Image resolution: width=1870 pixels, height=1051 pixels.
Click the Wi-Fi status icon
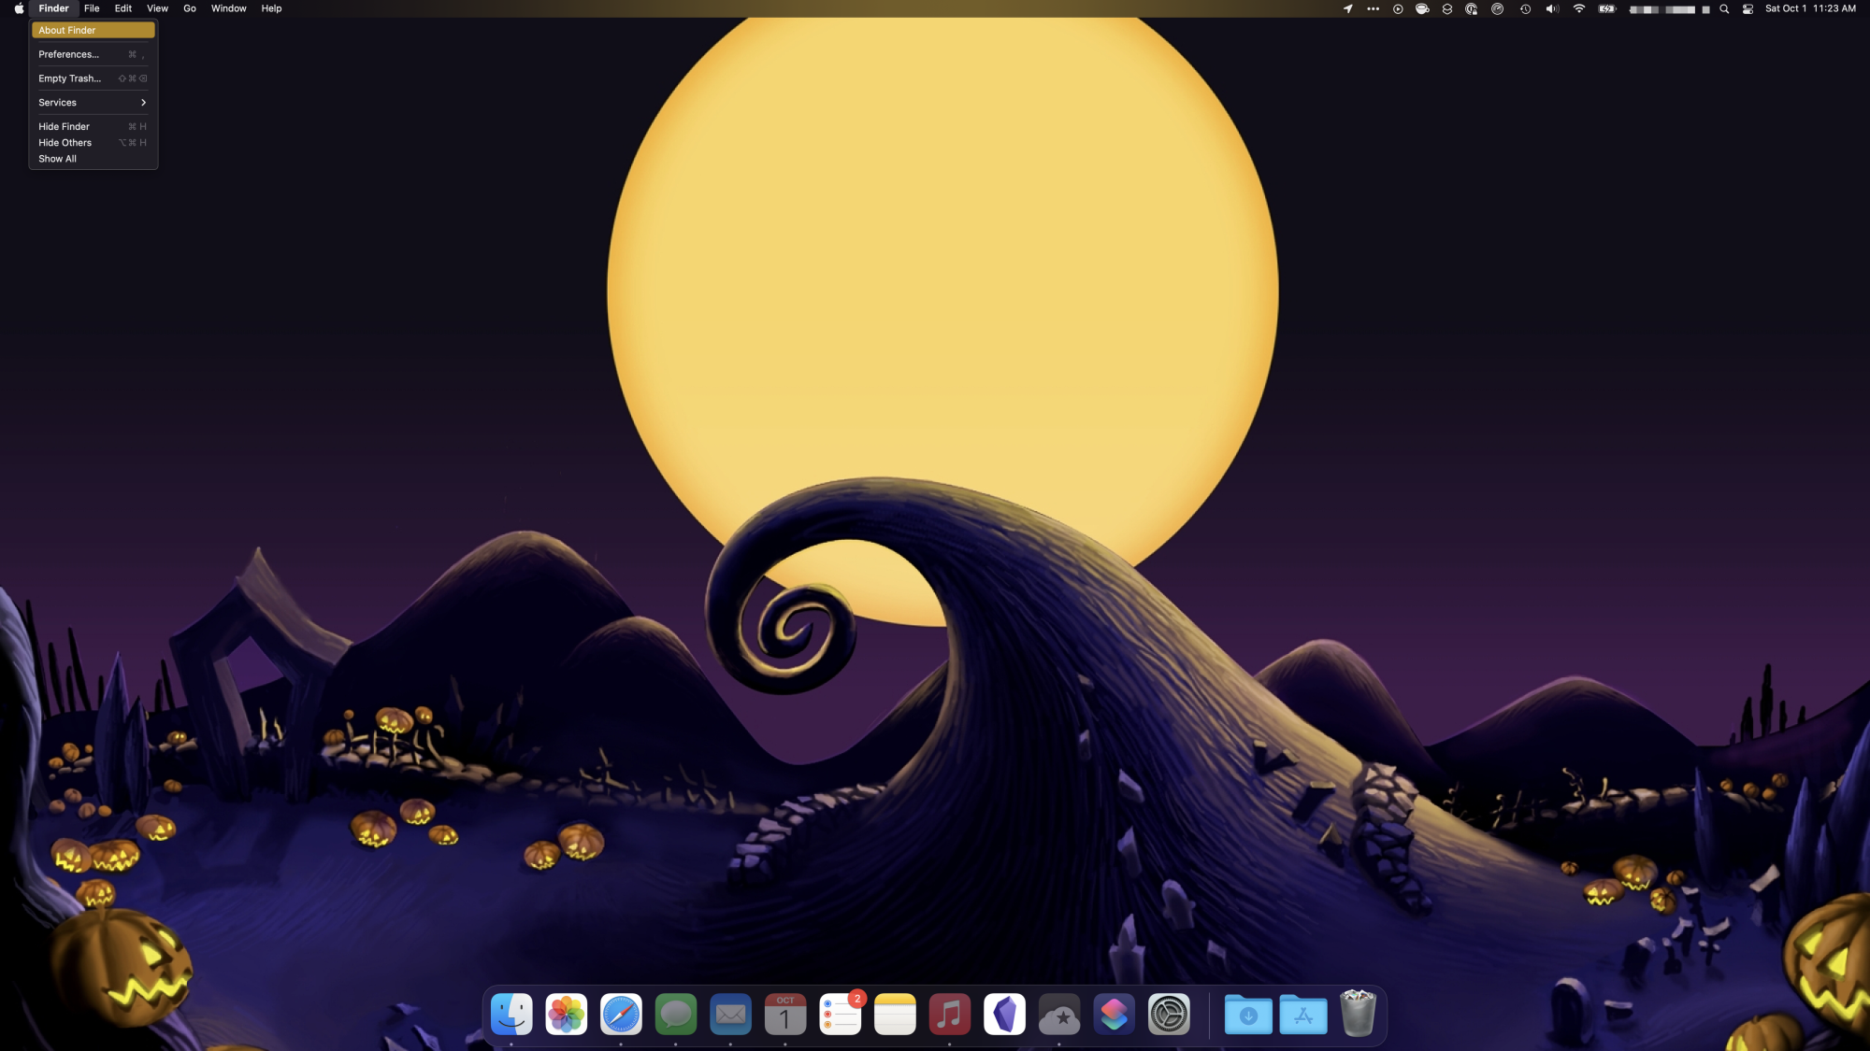click(x=1579, y=8)
